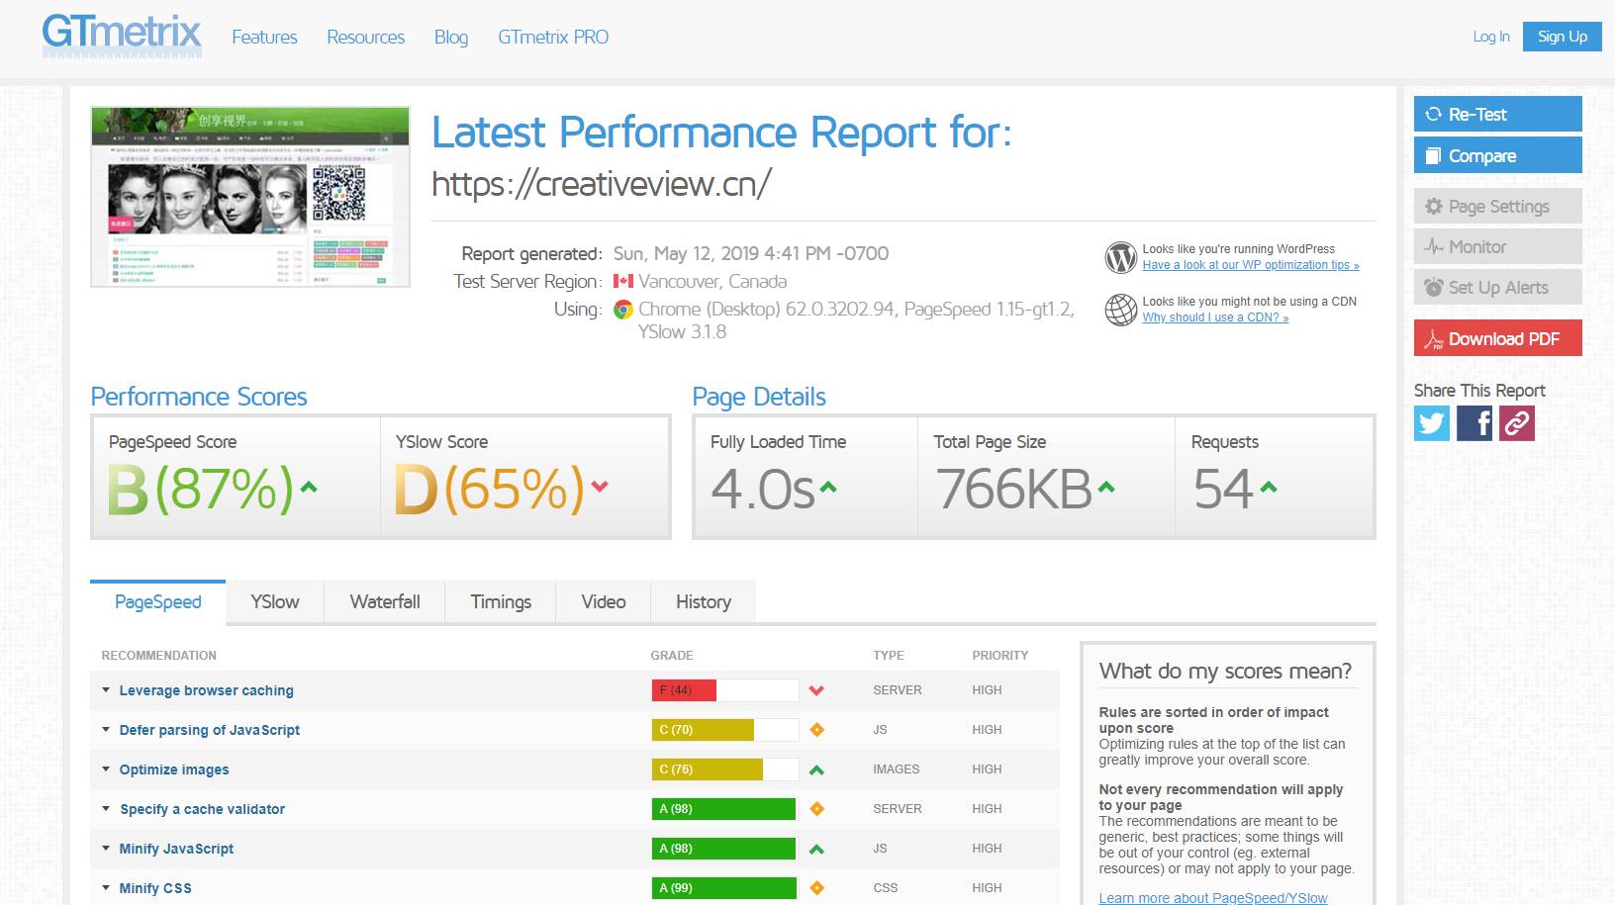The image size is (1615, 905).
Task: Open the History tab
Action: pos(704,602)
